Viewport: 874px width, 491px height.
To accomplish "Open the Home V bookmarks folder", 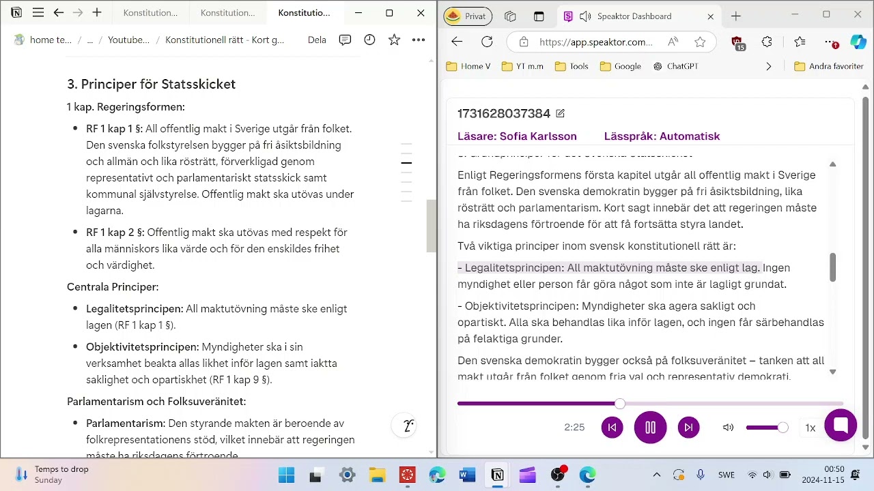I will [468, 66].
